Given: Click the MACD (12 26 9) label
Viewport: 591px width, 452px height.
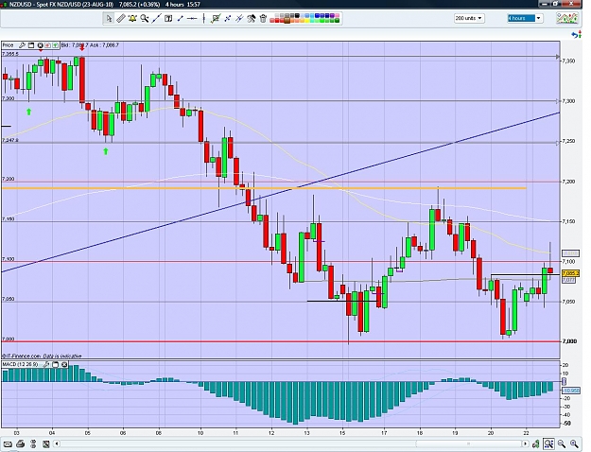Looking at the screenshot, I should [20, 364].
